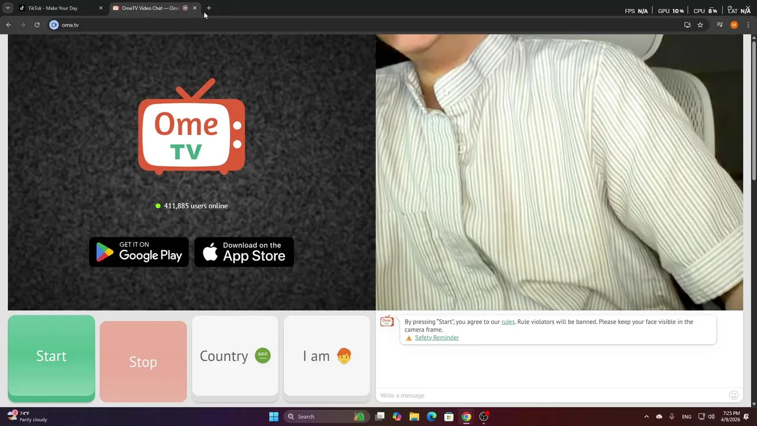Screen dimensions: 757x426
Task: Click the ENG language indicator
Action: tap(687, 417)
